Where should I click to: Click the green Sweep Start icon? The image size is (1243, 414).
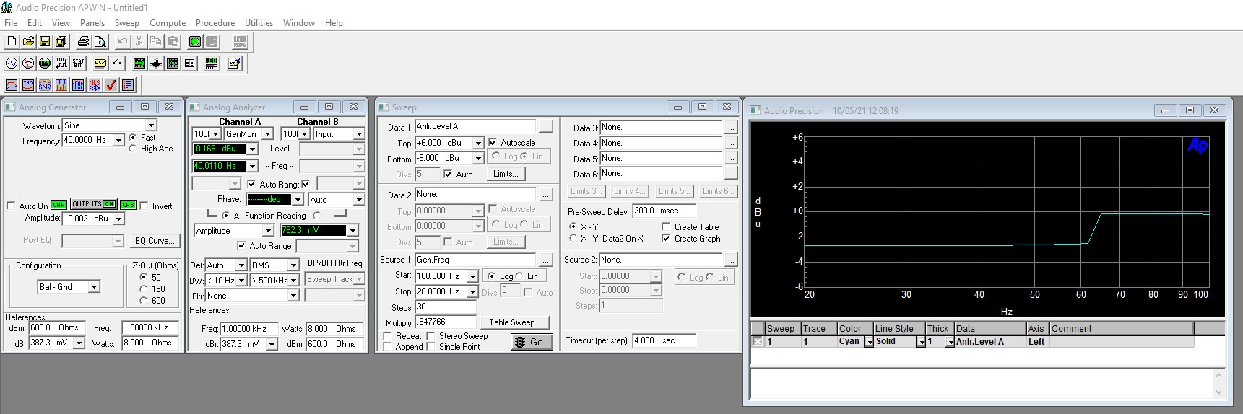[195, 42]
